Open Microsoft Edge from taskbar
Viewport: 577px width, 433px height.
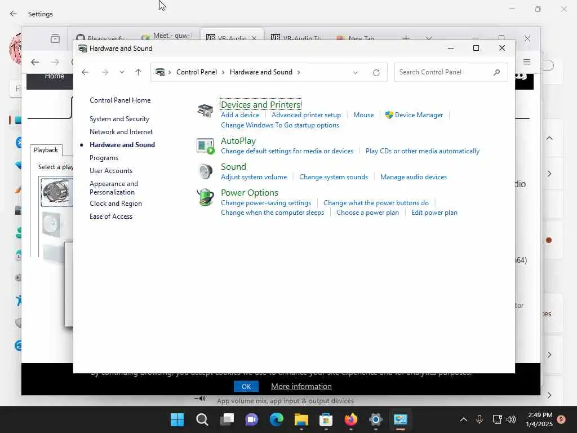tap(276, 419)
